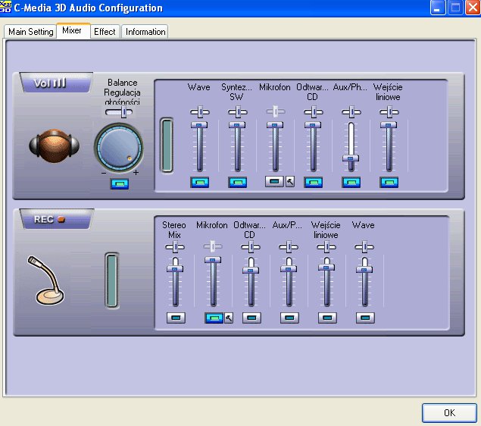
Task: Select Odtwar CD recording source button
Action: point(251,318)
